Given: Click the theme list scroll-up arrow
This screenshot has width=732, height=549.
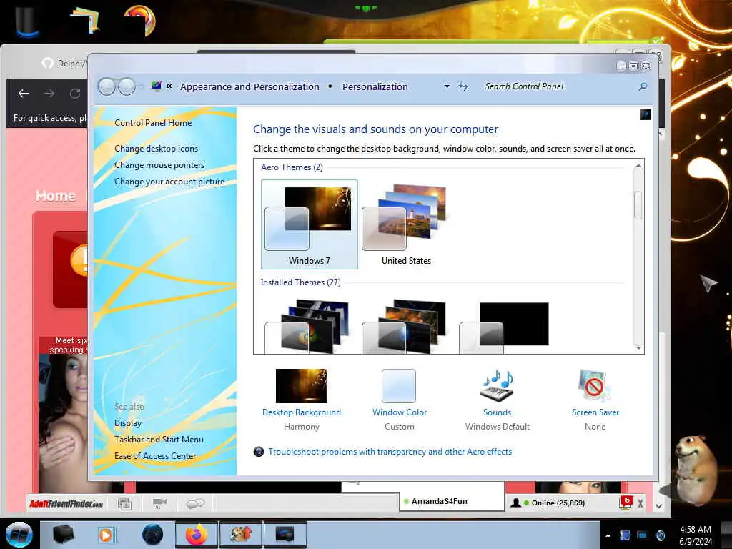Looking at the screenshot, I should coord(638,166).
